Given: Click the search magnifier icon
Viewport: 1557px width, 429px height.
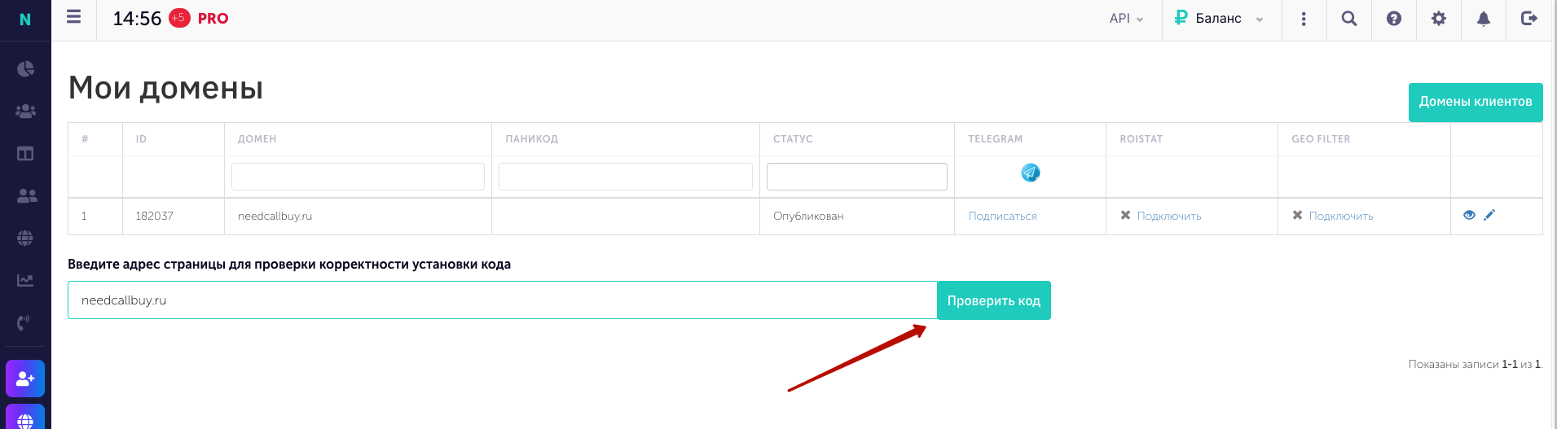Looking at the screenshot, I should coord(1349,19).
